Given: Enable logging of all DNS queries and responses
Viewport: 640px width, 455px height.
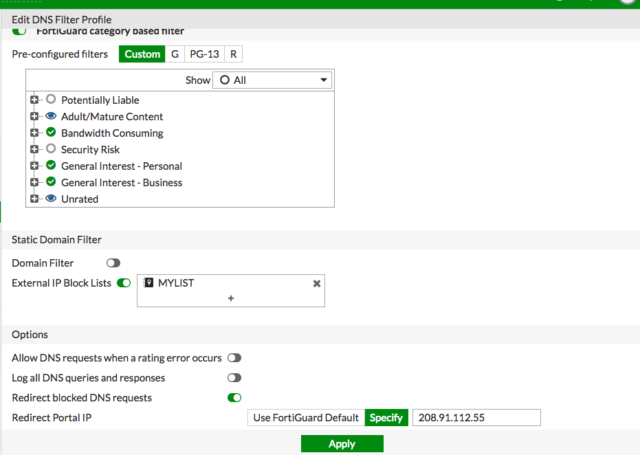Looking at the screenshot, I should pos(234,377).
